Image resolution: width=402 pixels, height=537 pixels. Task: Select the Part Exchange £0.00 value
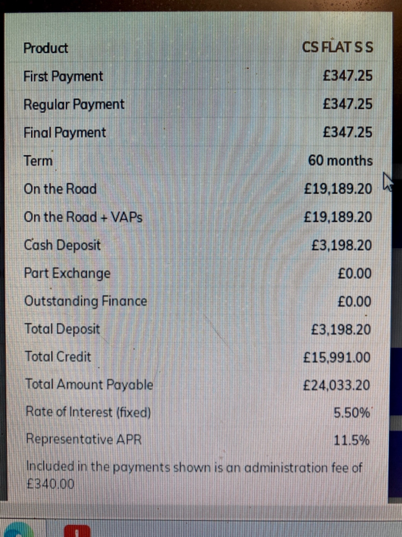[x=355, y=274]
